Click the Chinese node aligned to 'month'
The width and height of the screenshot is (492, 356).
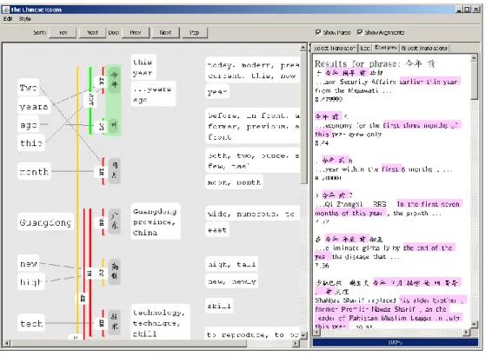click(x=114, y=171)
